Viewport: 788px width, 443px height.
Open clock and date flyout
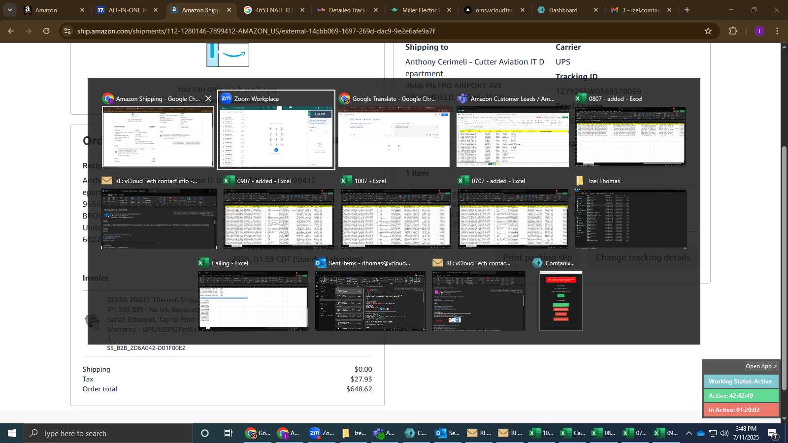pyautogui.click(x=746, y=433)
